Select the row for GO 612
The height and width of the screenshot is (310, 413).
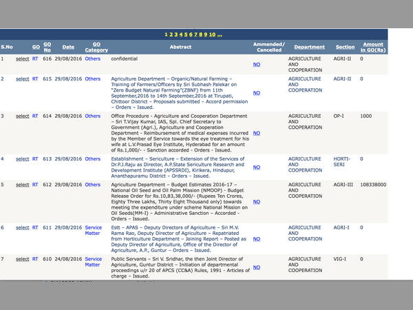[x=23, y=185]
